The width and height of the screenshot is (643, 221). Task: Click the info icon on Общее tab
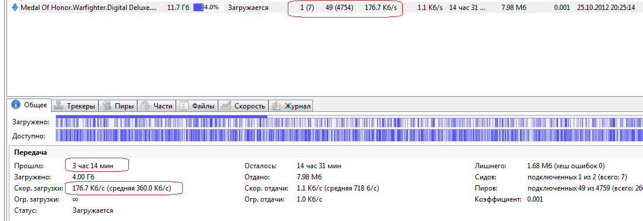click(16, 105)
